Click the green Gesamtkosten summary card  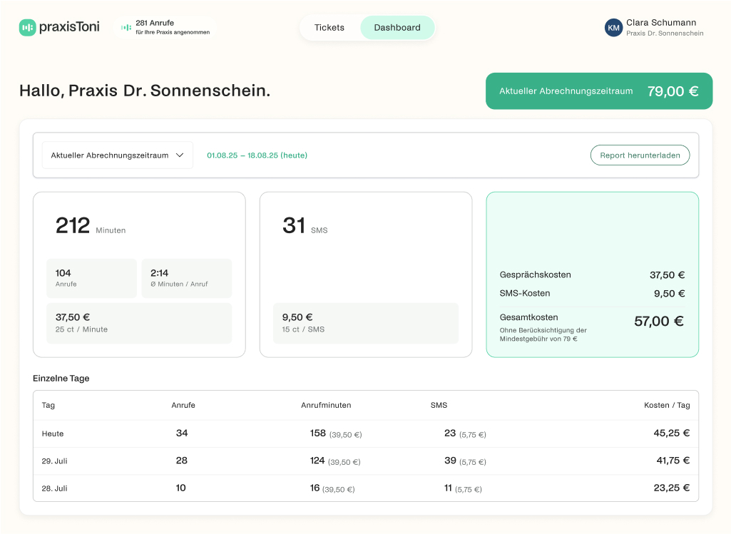592,274
